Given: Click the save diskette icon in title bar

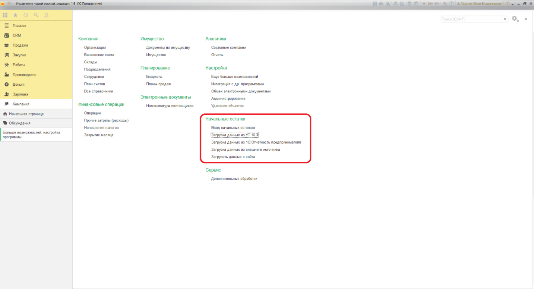Looking at the screenshot, I should point(375,3).
